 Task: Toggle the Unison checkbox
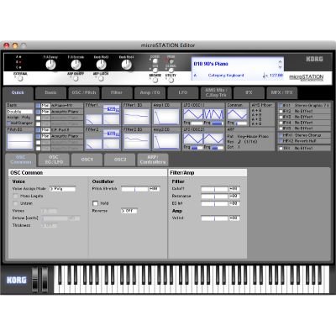15,203
